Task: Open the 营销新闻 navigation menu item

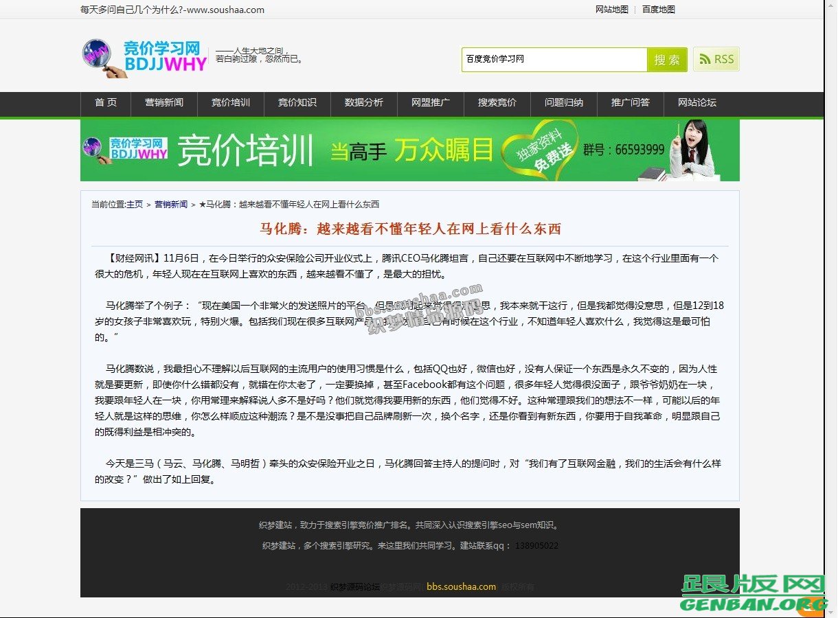Action: 163,104
